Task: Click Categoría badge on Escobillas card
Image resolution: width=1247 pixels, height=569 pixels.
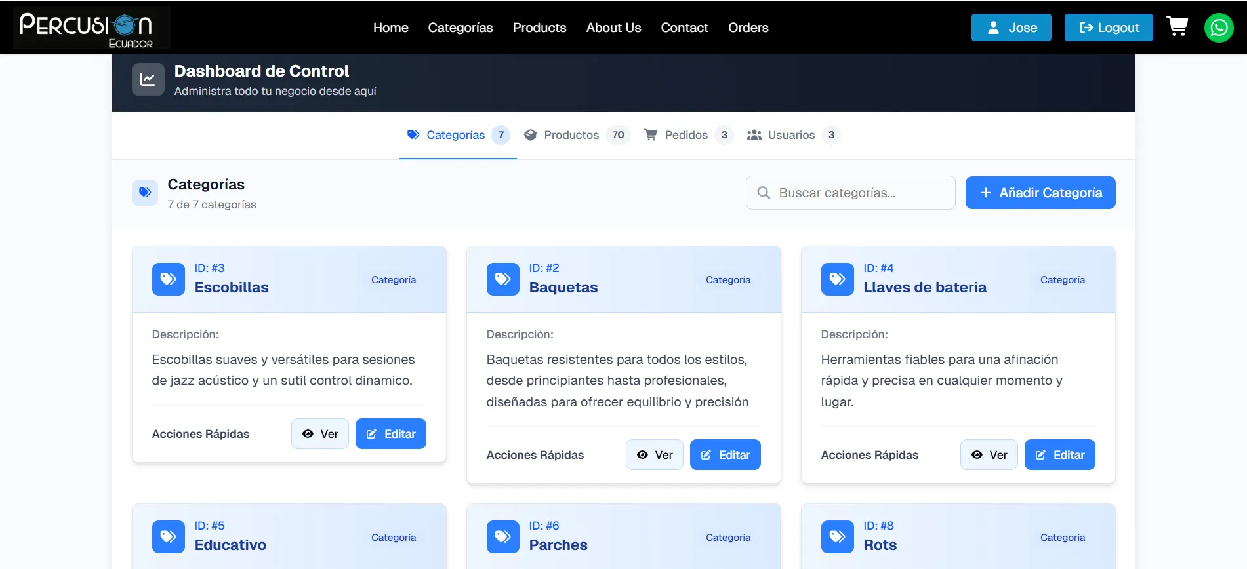Action: [x=394, y=280]
